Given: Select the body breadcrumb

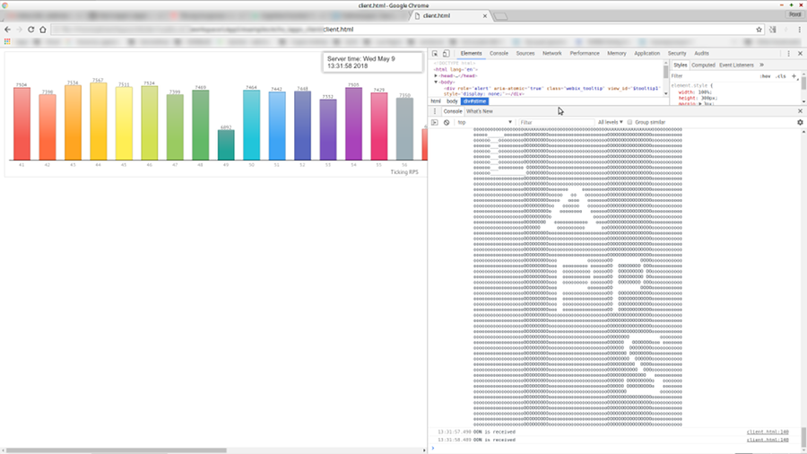Looking at the screenshot, I should pos(452,101).
